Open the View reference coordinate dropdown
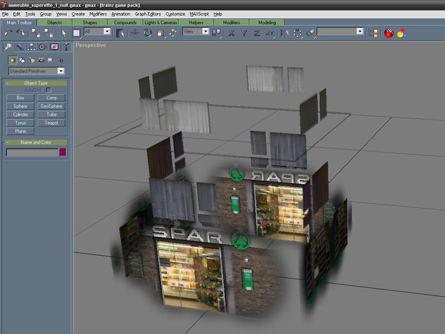Screen dimensions: 445x334 click(196, 32)
